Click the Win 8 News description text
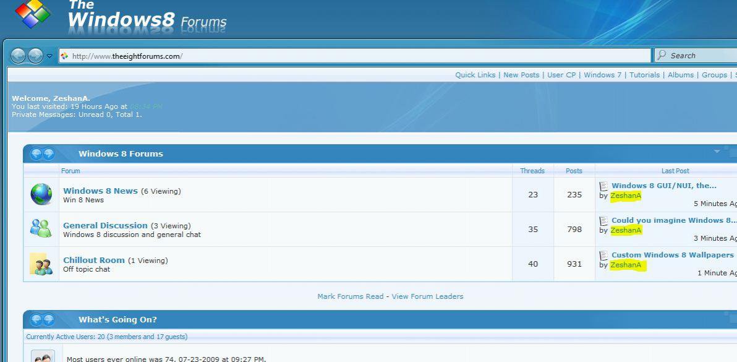The width and height of the screenshot is (737, 362). 83,200
